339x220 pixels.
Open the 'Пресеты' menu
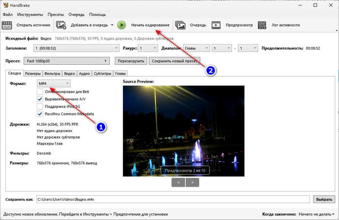coord(56,15)
